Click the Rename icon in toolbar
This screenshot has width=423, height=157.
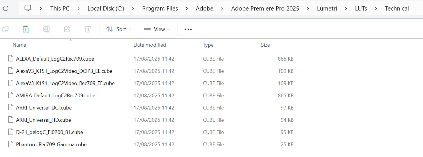point(47,29)
